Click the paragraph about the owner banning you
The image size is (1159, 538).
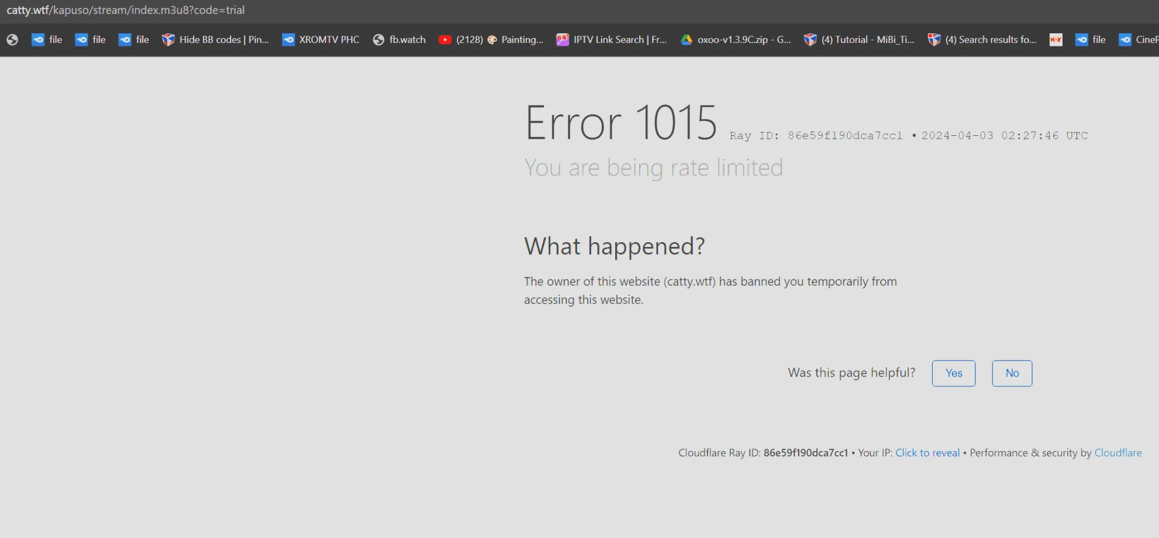[x=710, y=290]
